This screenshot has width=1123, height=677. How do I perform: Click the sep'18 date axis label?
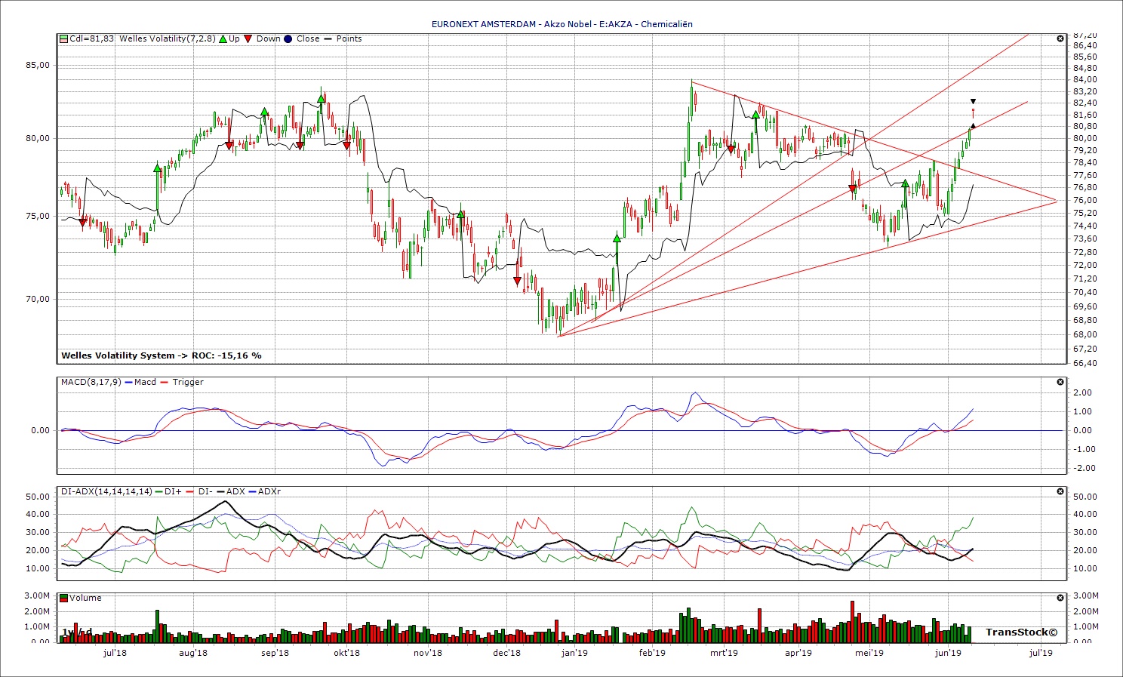[275, 653]
